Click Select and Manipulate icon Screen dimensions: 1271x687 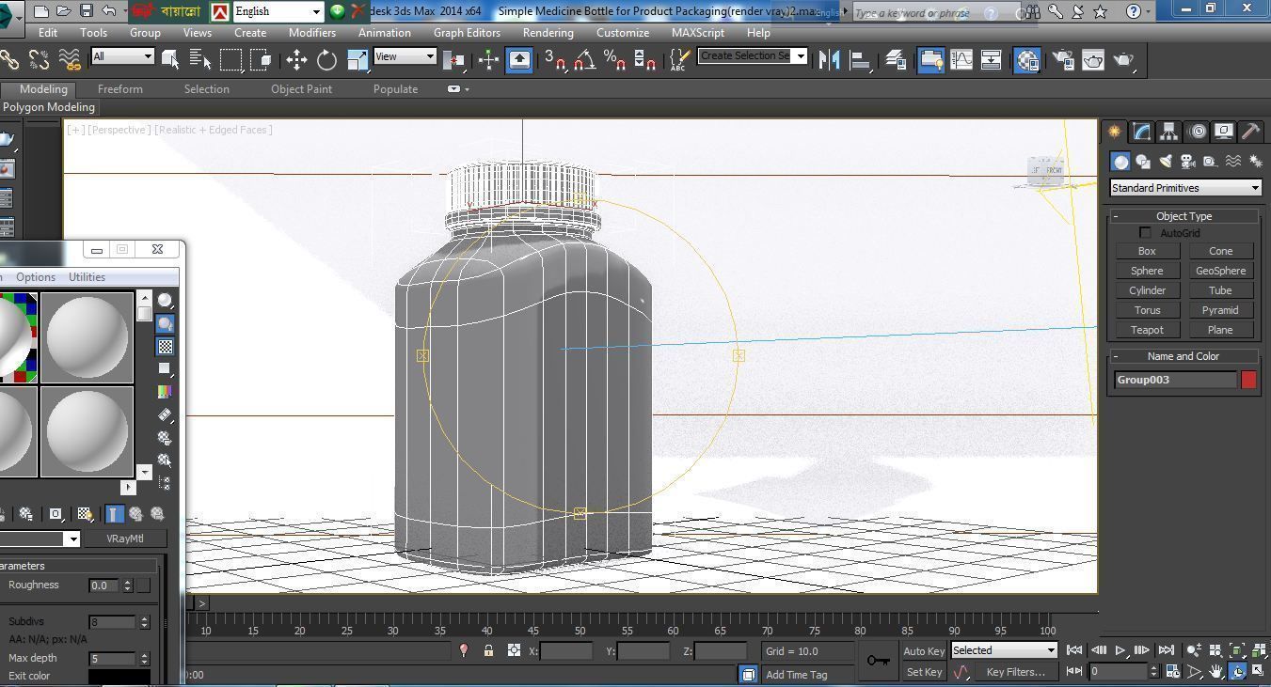(x=488, y=60)
